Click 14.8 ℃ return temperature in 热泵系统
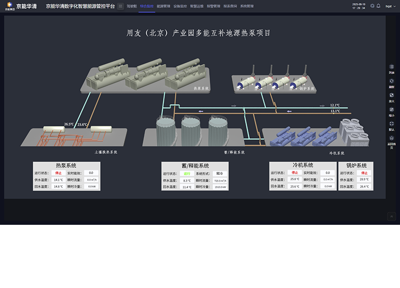The height and width of the screenshot is (288, 400). 58,186
